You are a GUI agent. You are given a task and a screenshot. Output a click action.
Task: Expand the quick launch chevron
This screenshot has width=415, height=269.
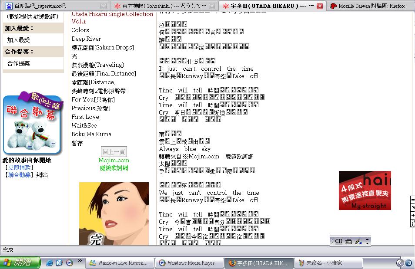point(80,261)
